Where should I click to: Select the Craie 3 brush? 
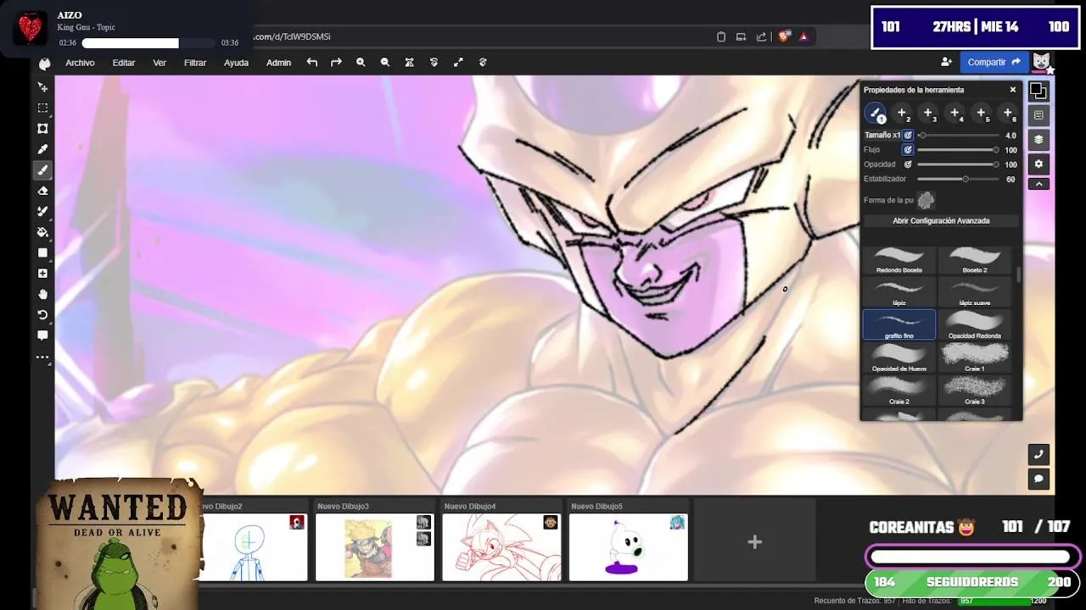click(x=975, y=391)
